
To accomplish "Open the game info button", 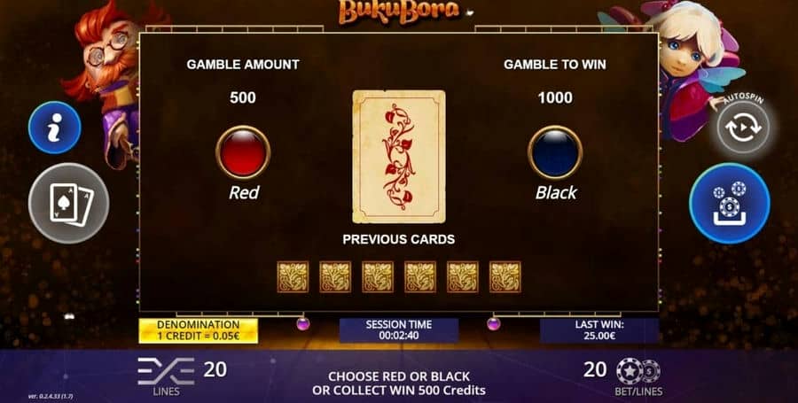I will point(54,128).
